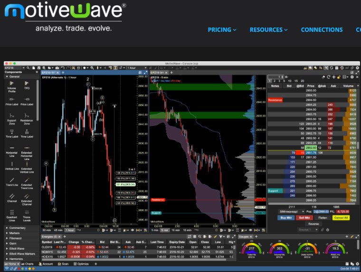Choose the Horizontal Line tool

12,151
